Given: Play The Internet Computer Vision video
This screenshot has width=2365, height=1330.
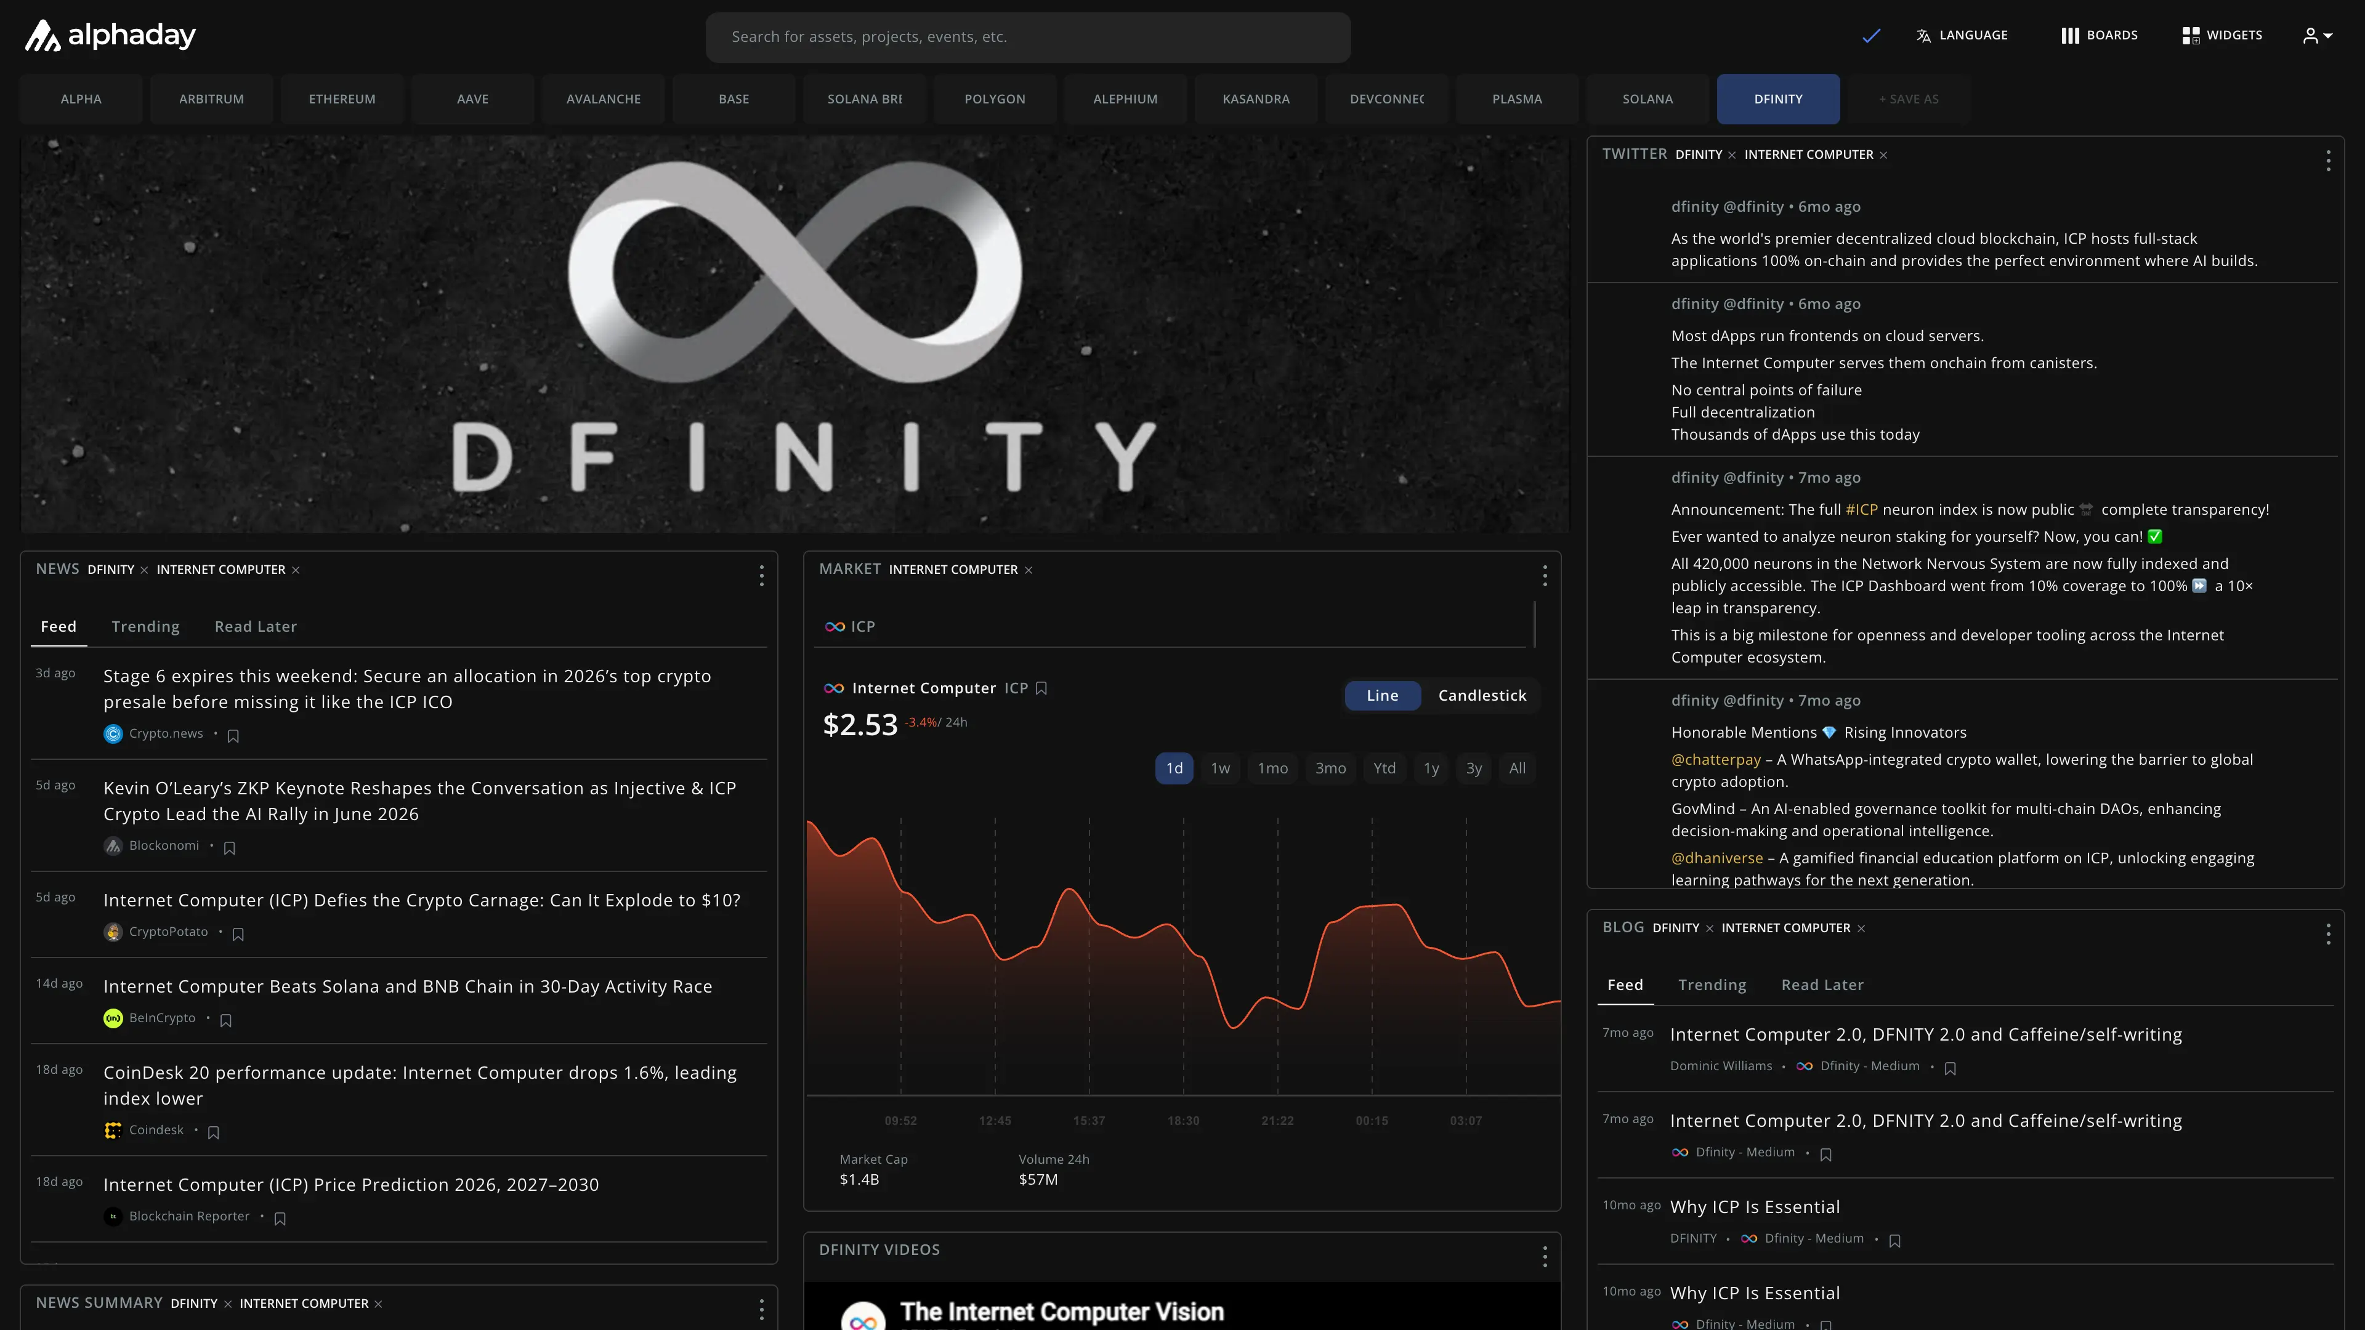Looking at the screenshot, I should [x=1182, y=1307].
